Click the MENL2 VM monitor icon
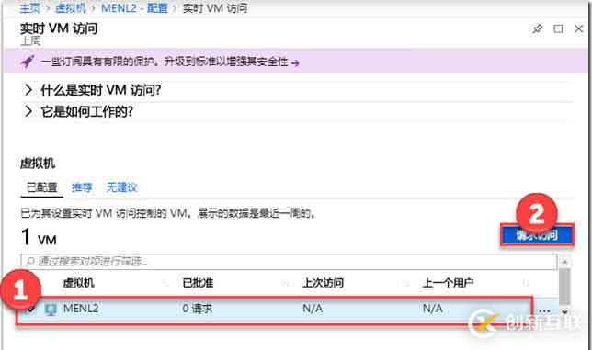The height and width of the screenshot is (350, 592). (x=51, y=310)
